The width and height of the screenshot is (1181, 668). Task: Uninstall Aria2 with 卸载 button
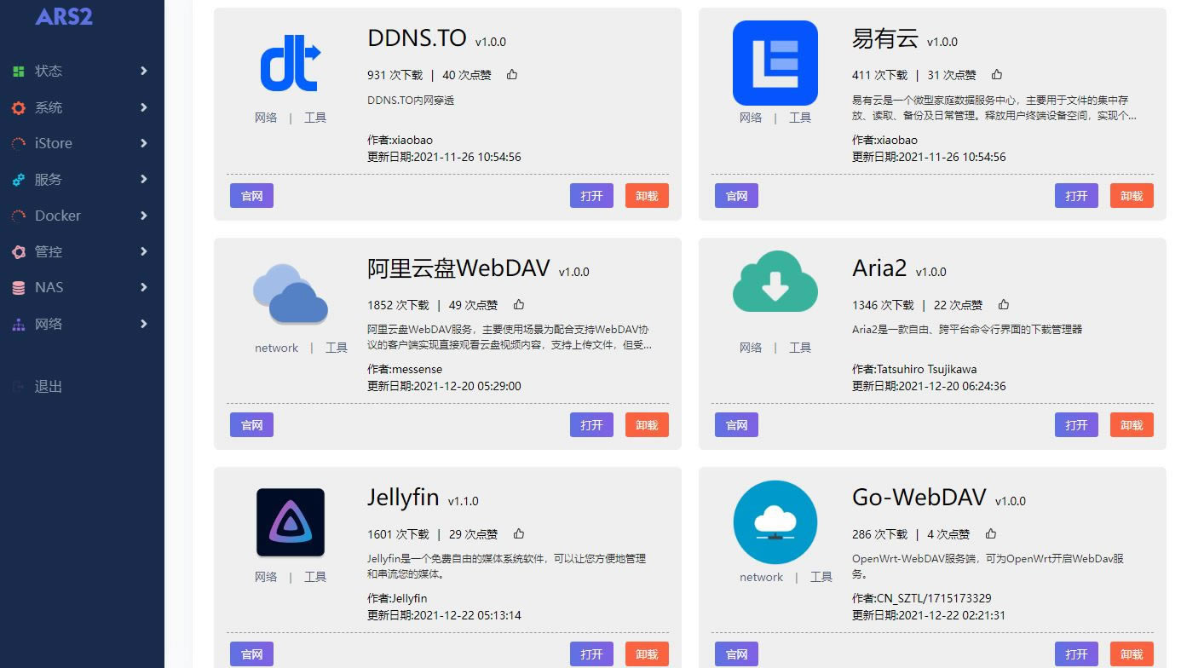coord(1132,425)
